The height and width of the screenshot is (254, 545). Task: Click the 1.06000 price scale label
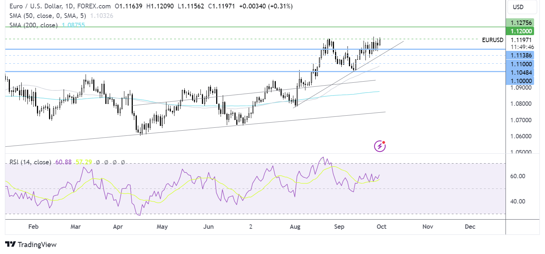point(522,136)
